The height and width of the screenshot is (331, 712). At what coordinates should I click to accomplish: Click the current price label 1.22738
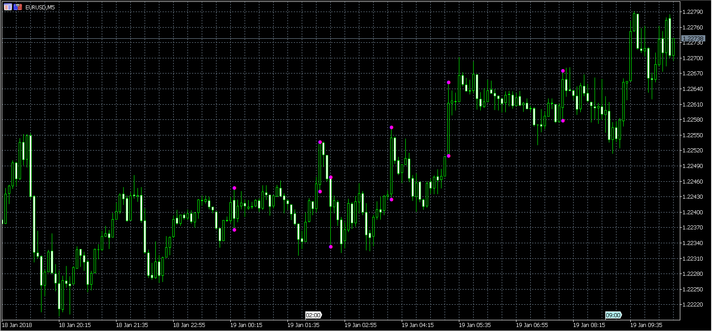tap(693, 39)
